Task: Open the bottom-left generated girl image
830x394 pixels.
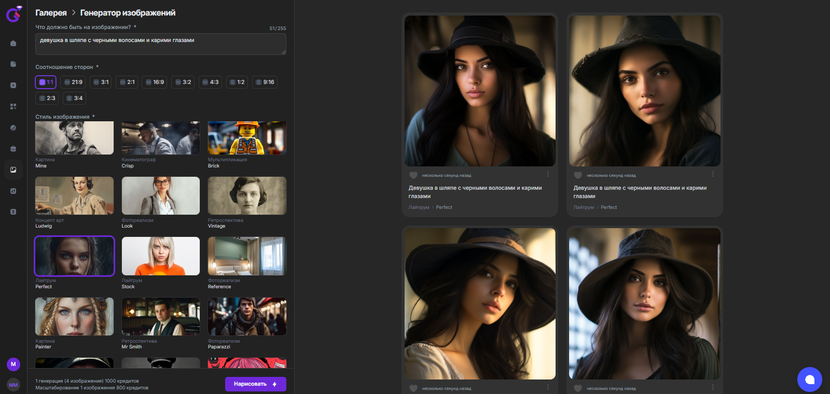Action: tap(480, 304)
